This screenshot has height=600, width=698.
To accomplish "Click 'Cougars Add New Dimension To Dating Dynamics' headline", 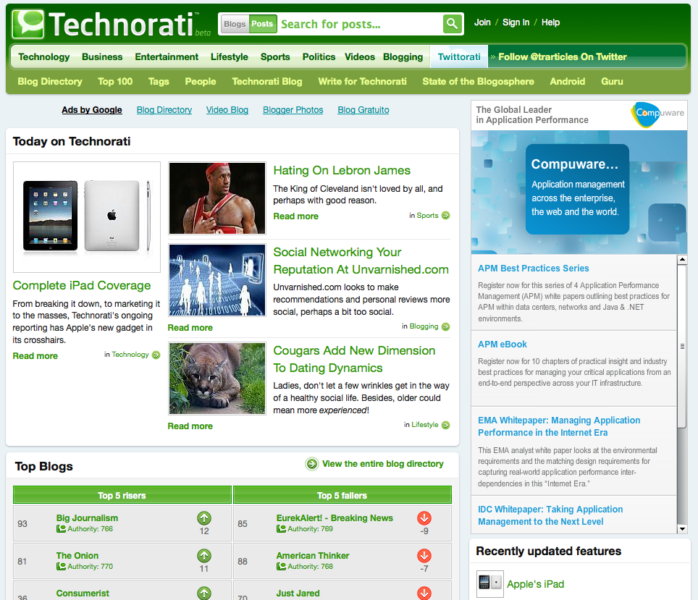I will (354, 359).
